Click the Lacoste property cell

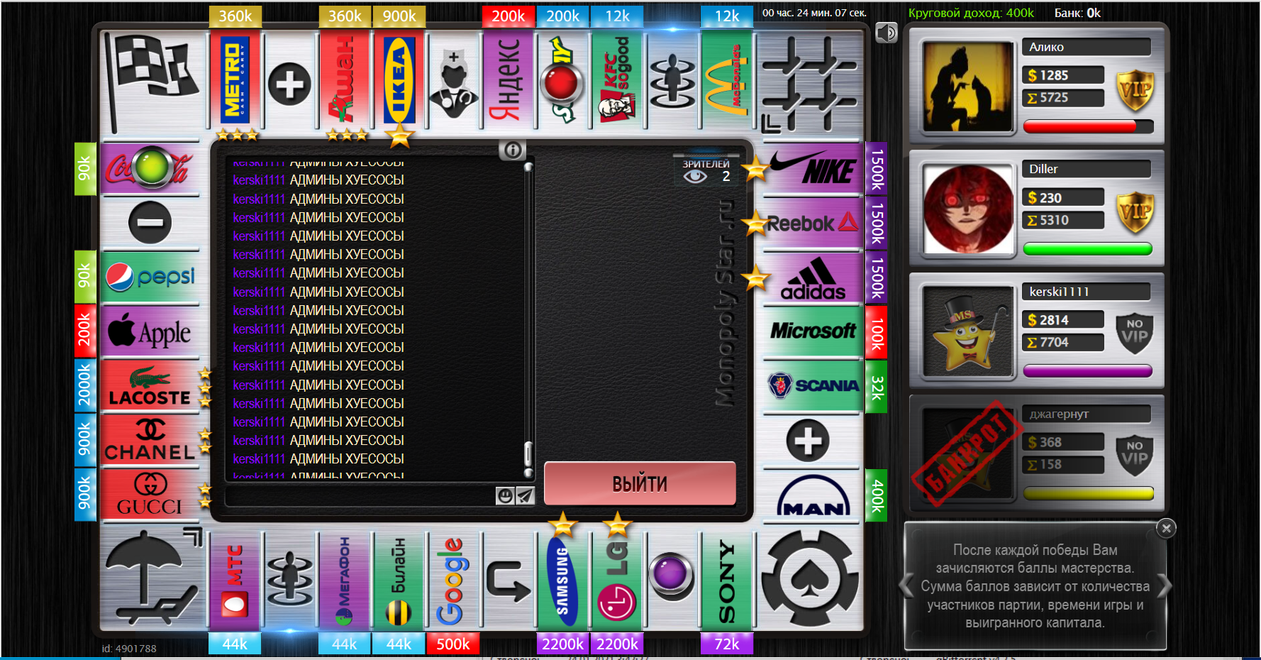150,386
